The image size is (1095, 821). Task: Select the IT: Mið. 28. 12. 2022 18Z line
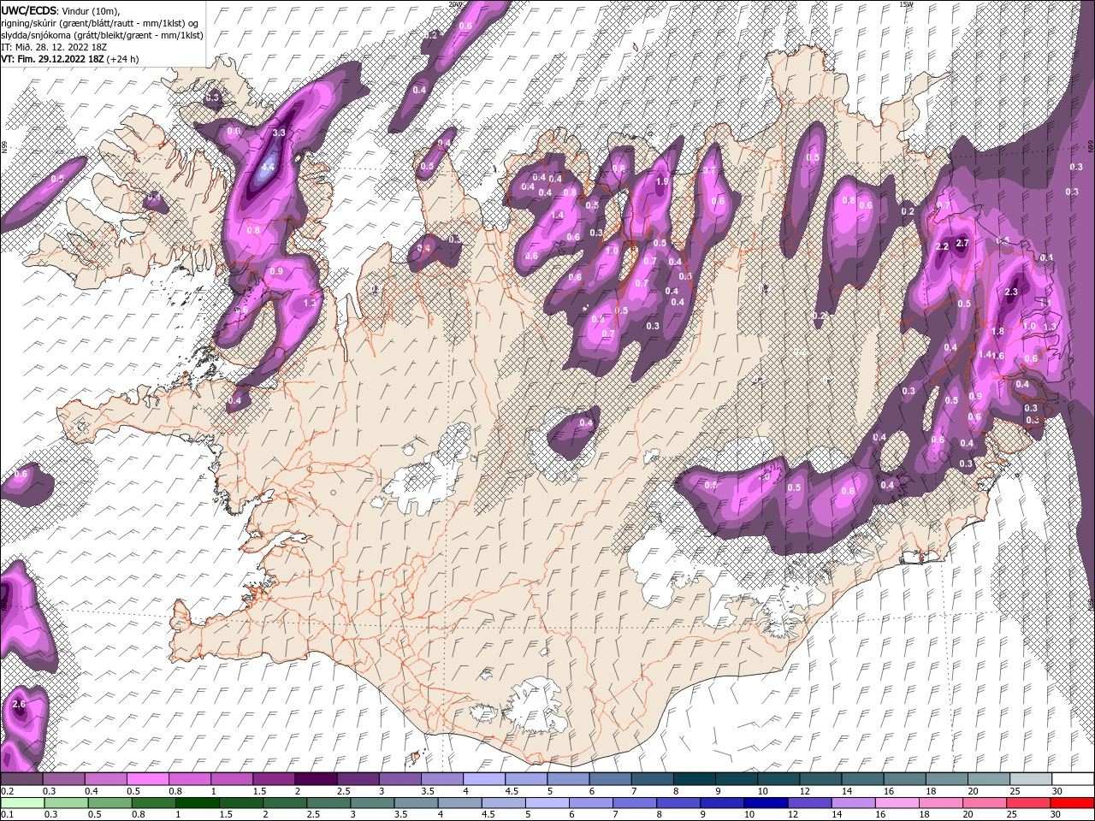tap(55, 47)
